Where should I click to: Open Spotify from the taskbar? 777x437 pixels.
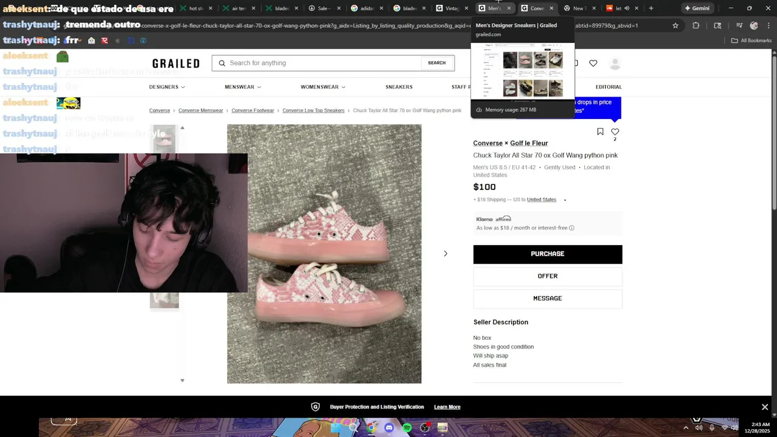(407, 428)
